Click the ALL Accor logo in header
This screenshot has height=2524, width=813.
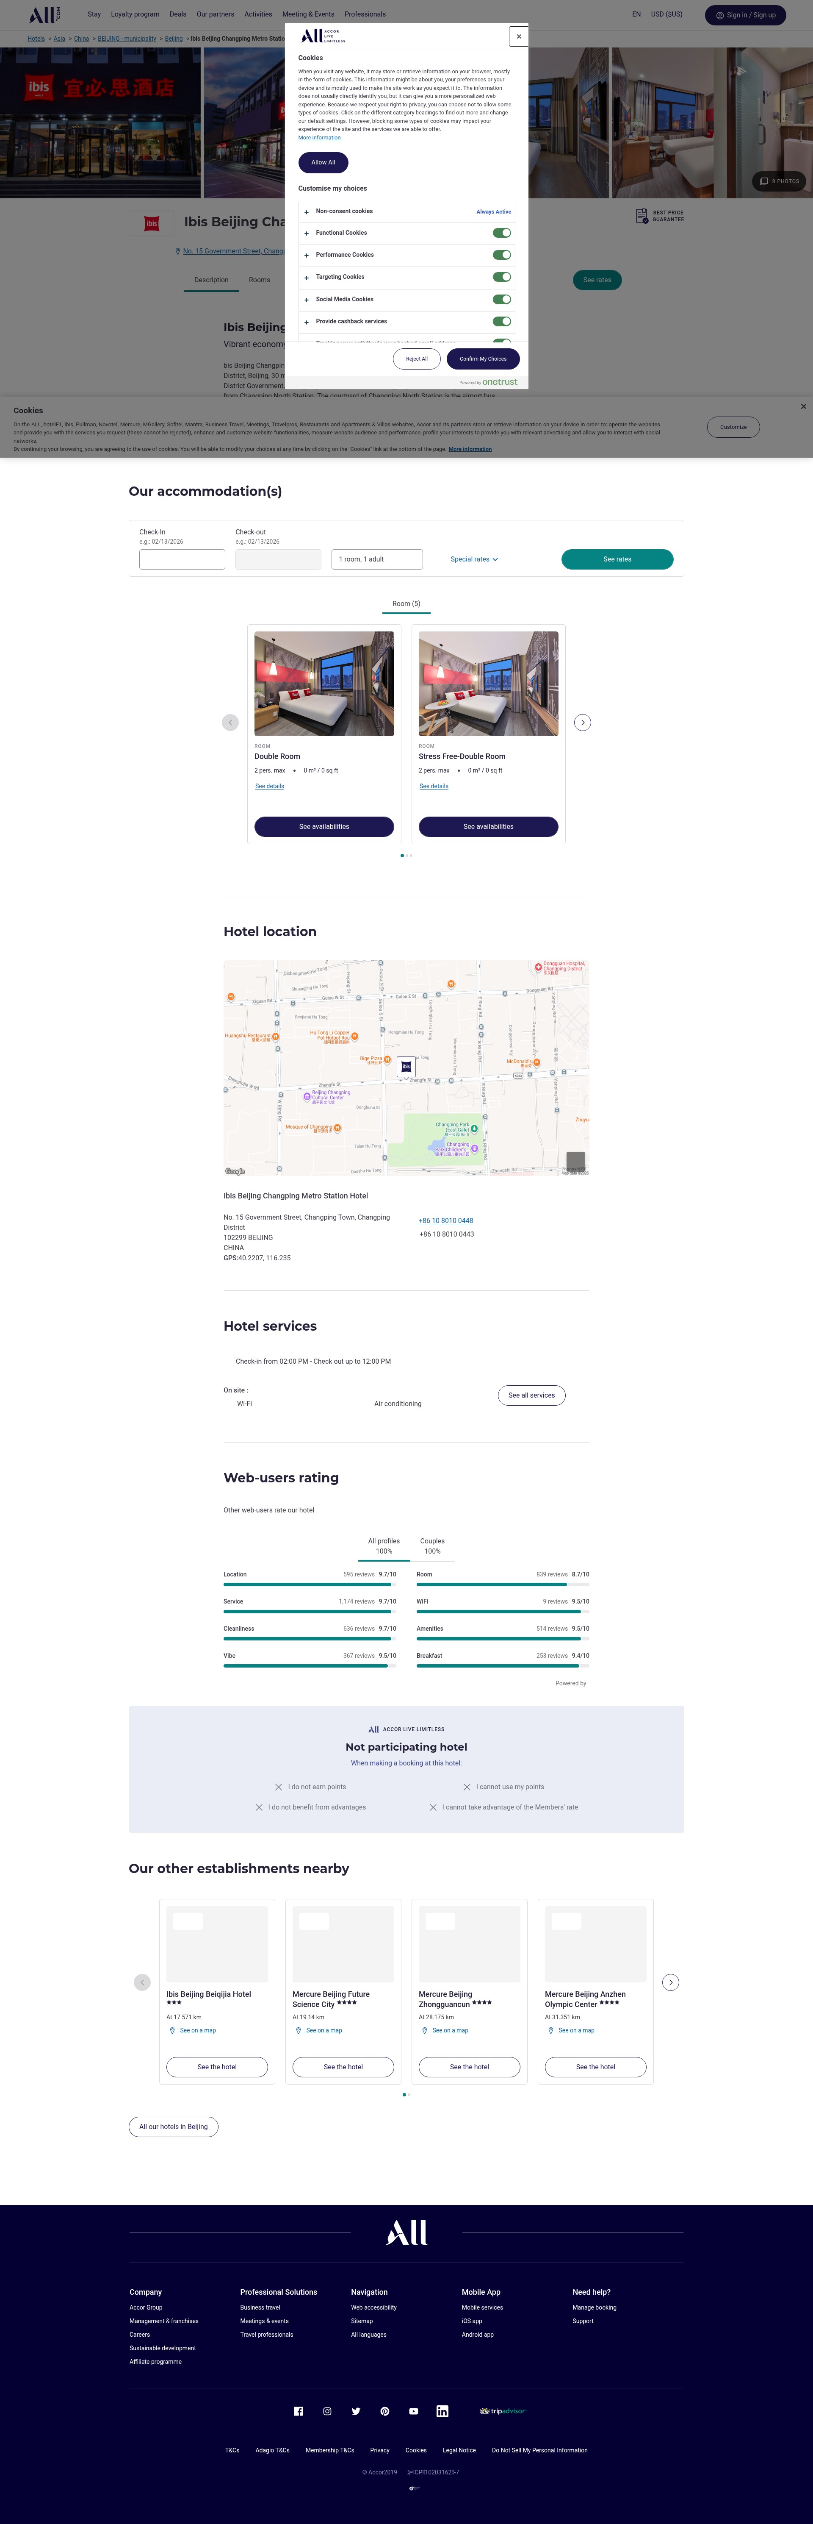45,15
